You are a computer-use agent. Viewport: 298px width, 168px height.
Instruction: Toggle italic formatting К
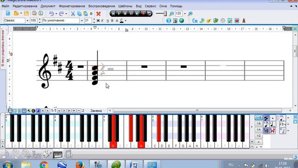coord(102,21)
